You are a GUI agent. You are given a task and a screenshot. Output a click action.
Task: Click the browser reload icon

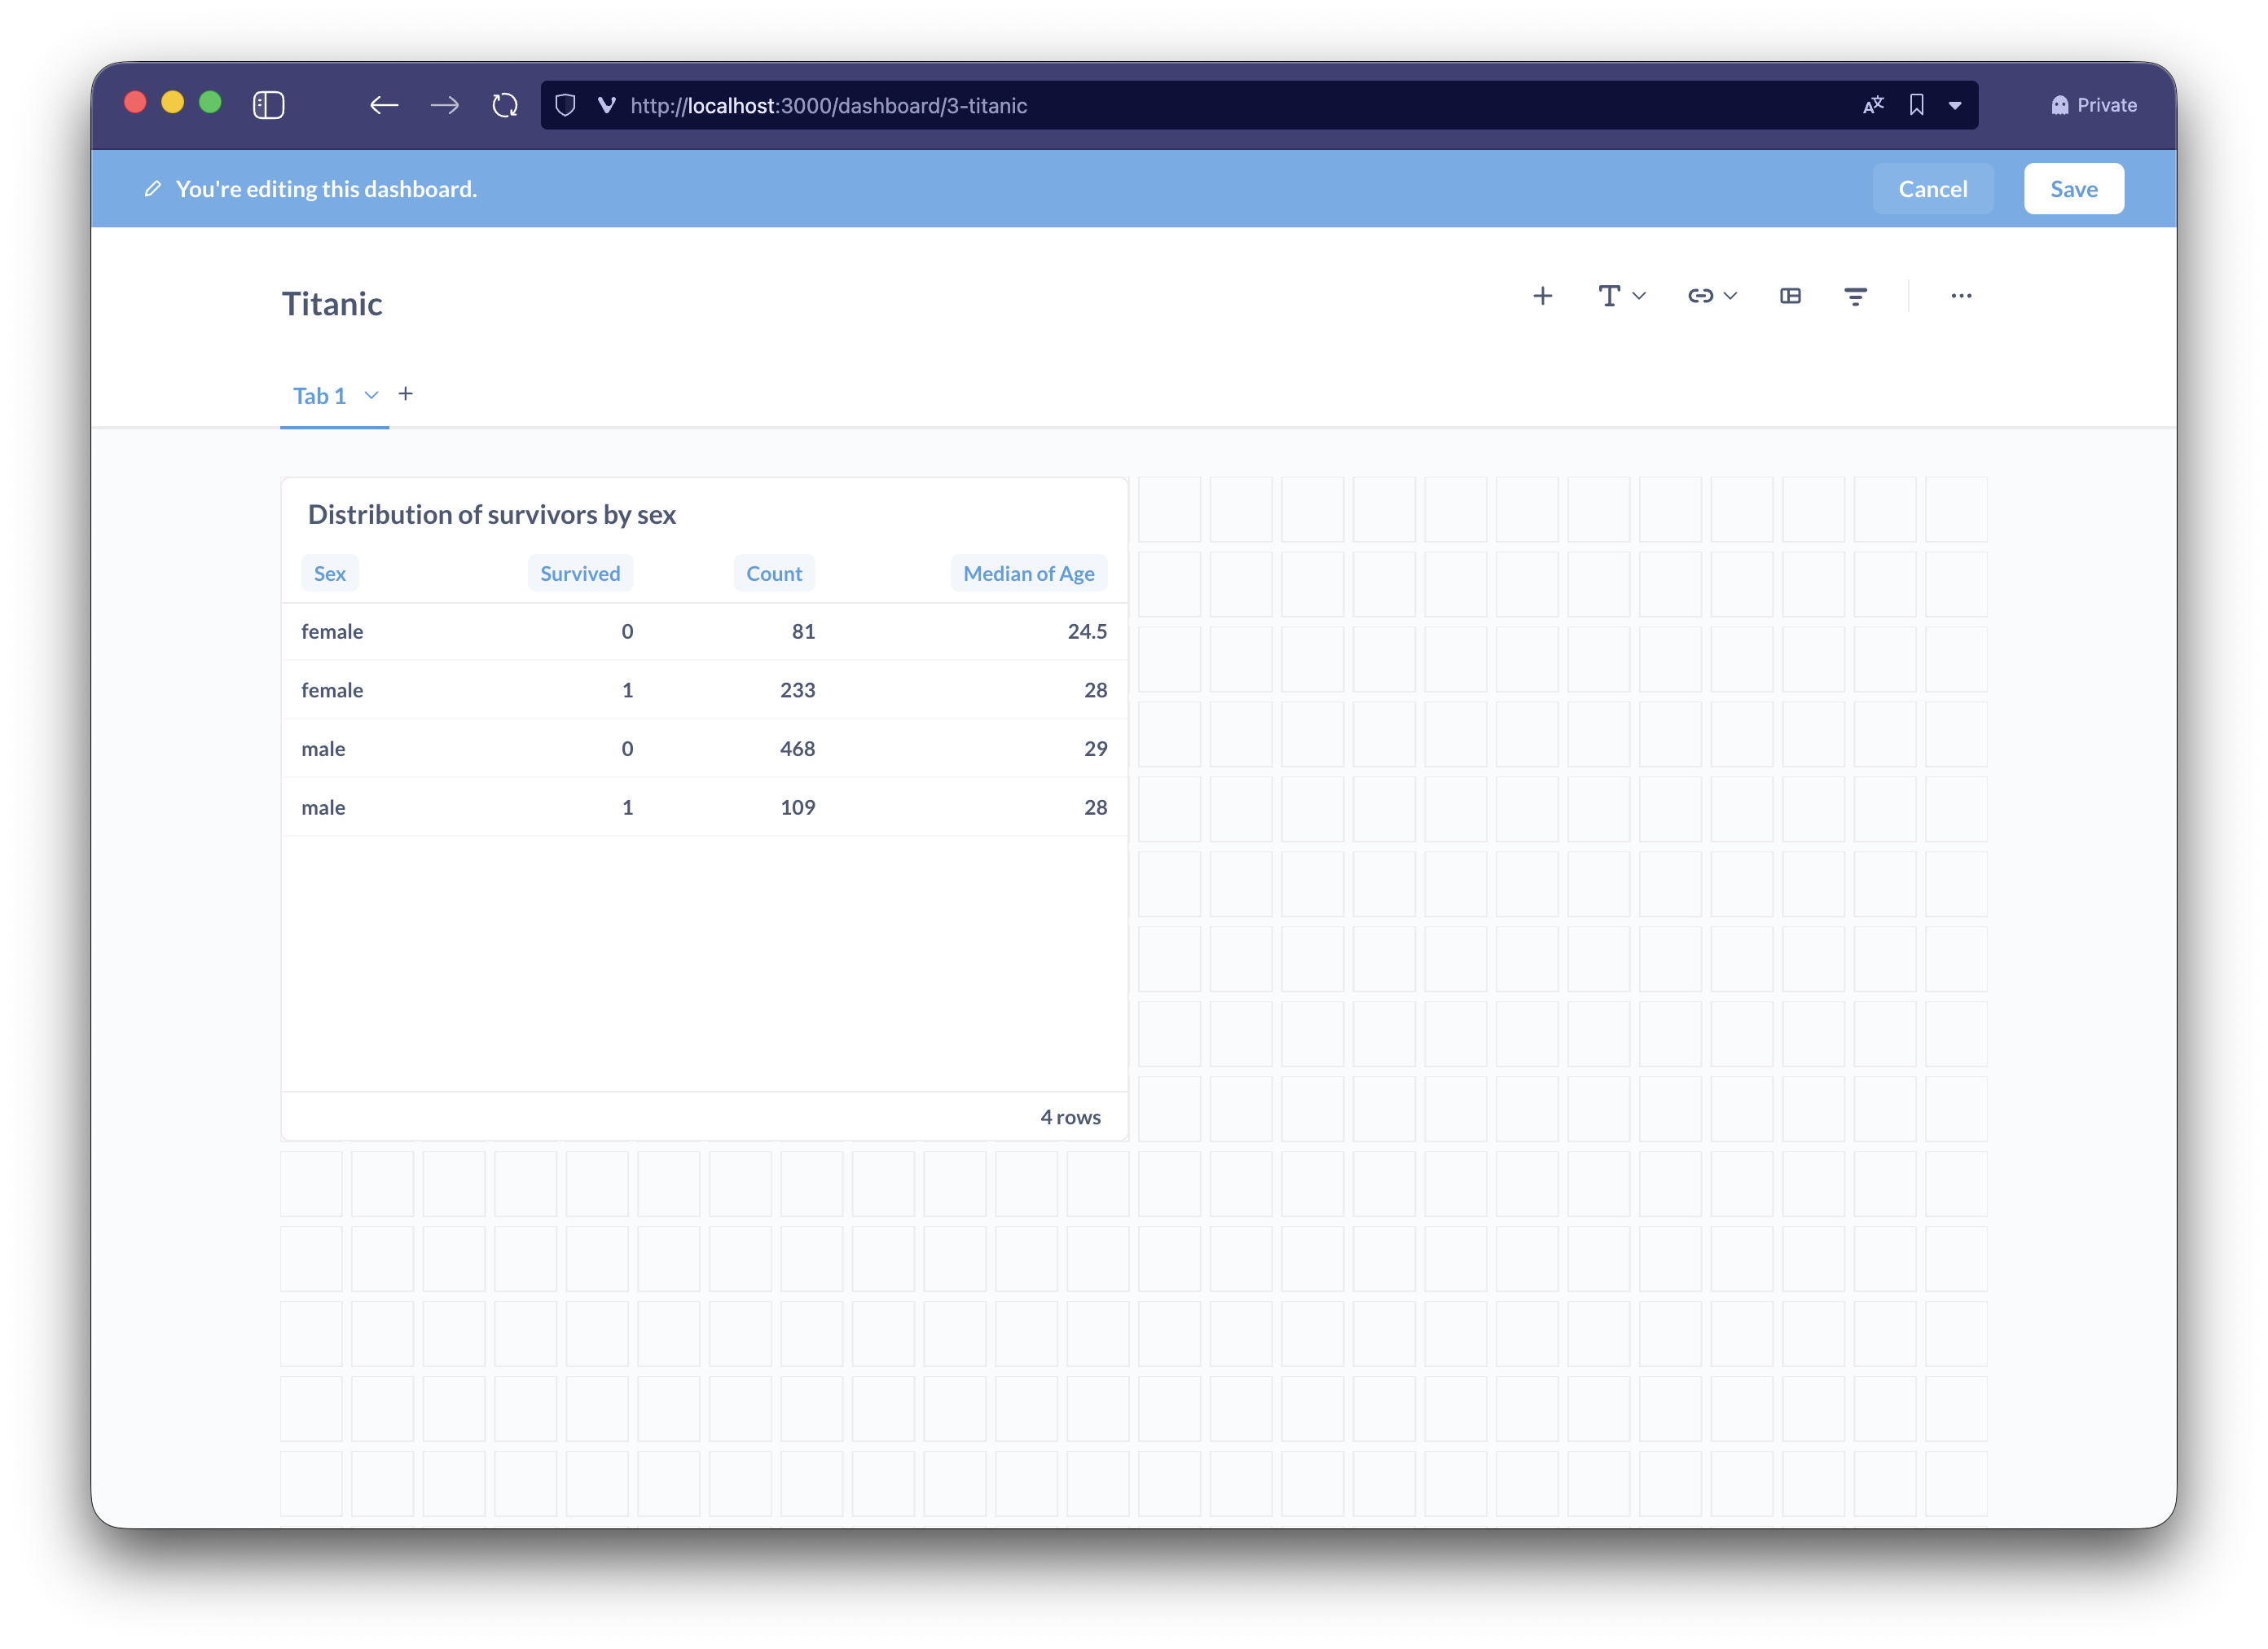[505, 105]
